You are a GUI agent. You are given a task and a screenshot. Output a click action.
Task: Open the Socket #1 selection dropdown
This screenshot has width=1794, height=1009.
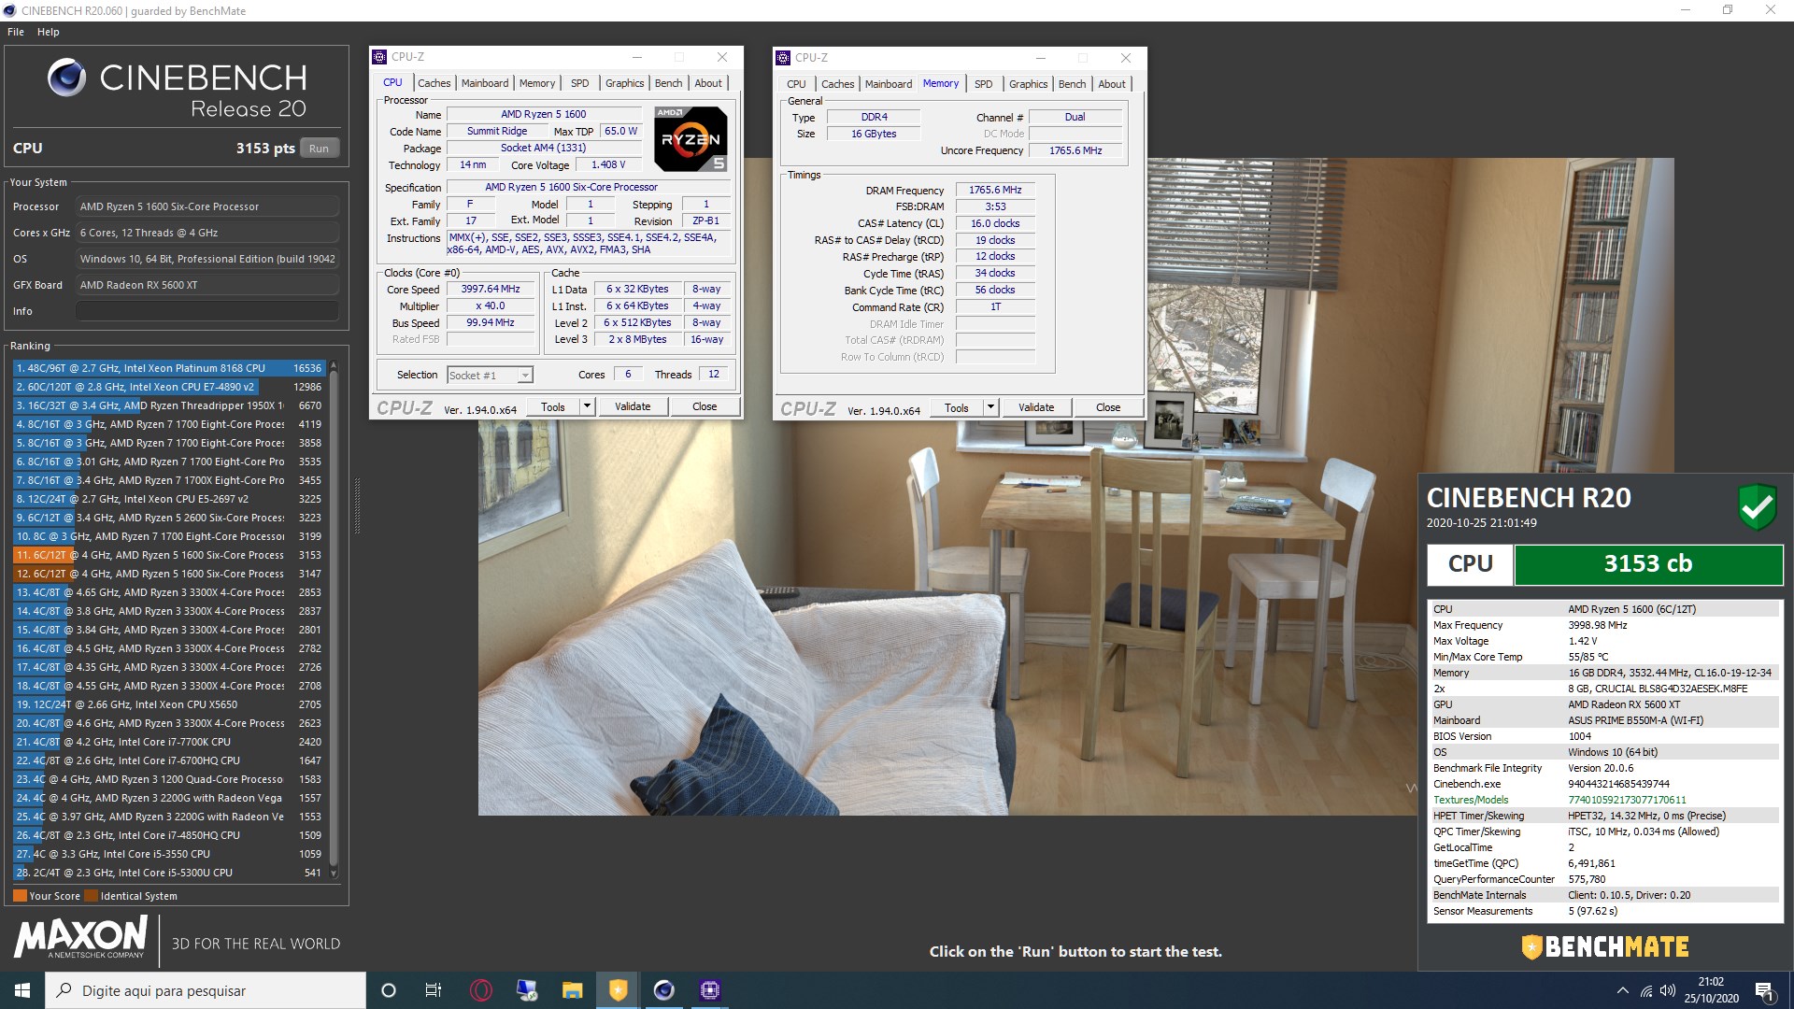(x=490, y=376)
